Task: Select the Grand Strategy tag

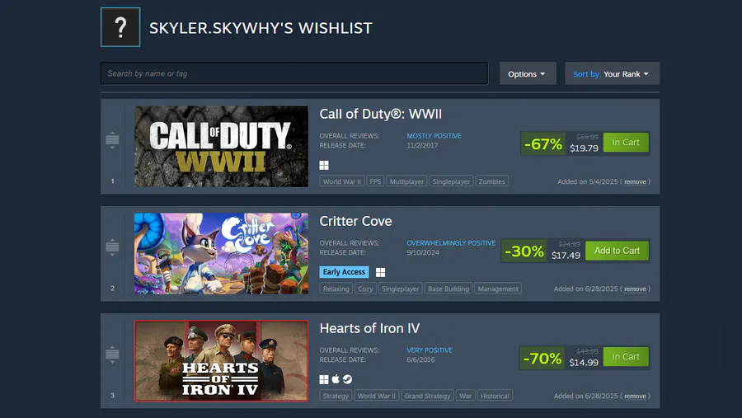Action: tap(427, 396)
